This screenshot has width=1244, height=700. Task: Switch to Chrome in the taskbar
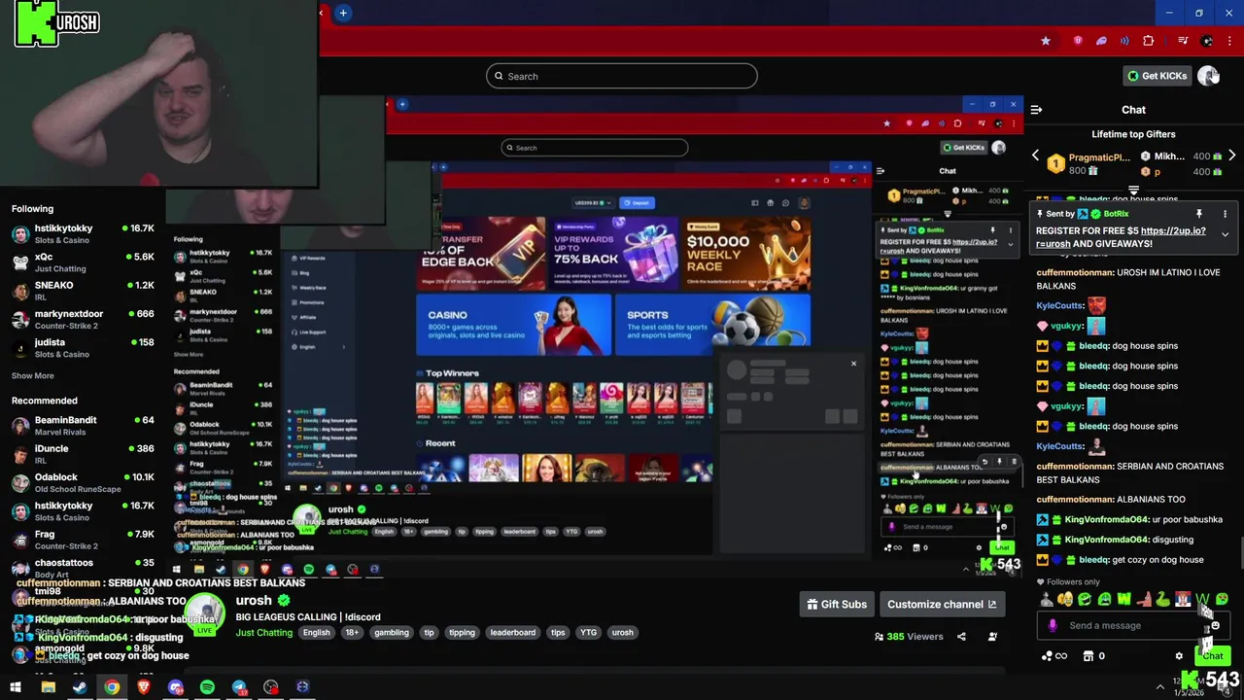coord(112,687)
